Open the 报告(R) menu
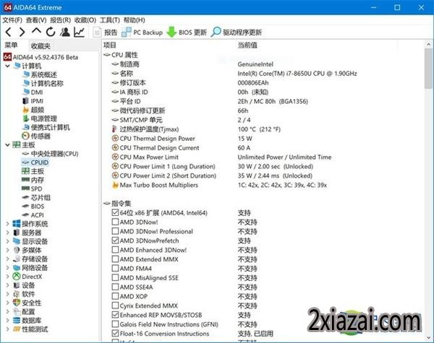This screenshot has height=343, width=434. 60,20
